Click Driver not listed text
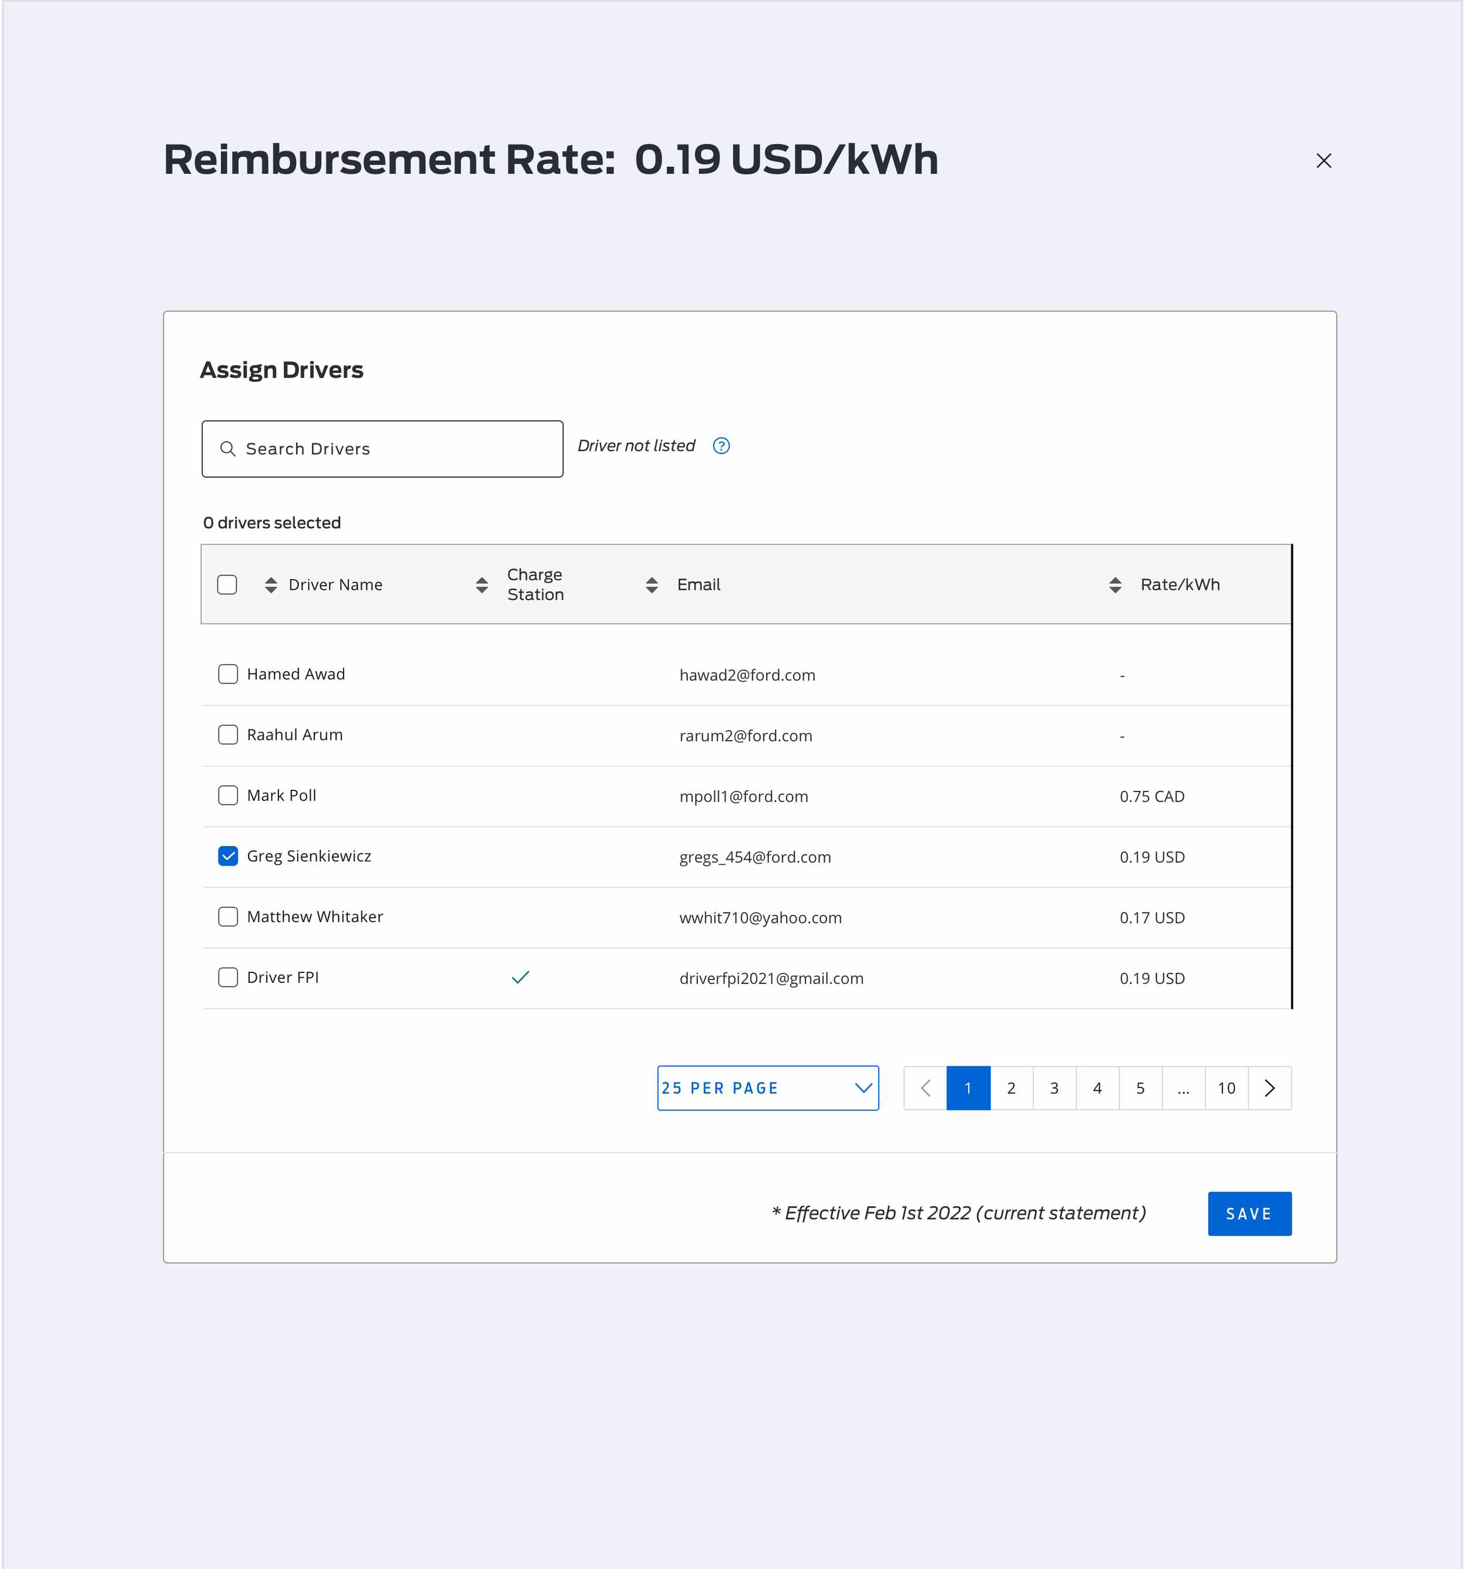The height and width of the screenshot is (1569, 1468). click(636, 446)
